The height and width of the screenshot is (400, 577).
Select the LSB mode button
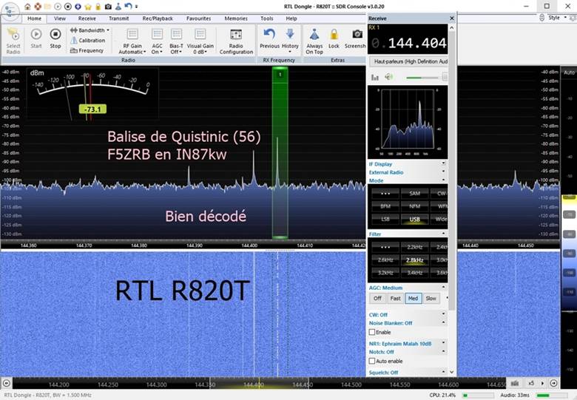385,219
